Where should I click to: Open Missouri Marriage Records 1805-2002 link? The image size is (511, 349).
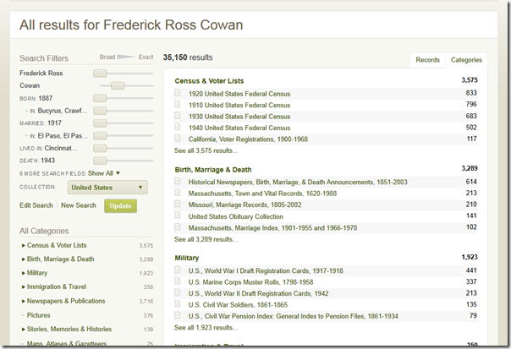coord(245,204)
